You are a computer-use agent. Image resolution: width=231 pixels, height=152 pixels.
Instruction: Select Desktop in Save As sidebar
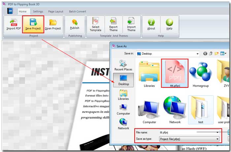pos(123,80)
